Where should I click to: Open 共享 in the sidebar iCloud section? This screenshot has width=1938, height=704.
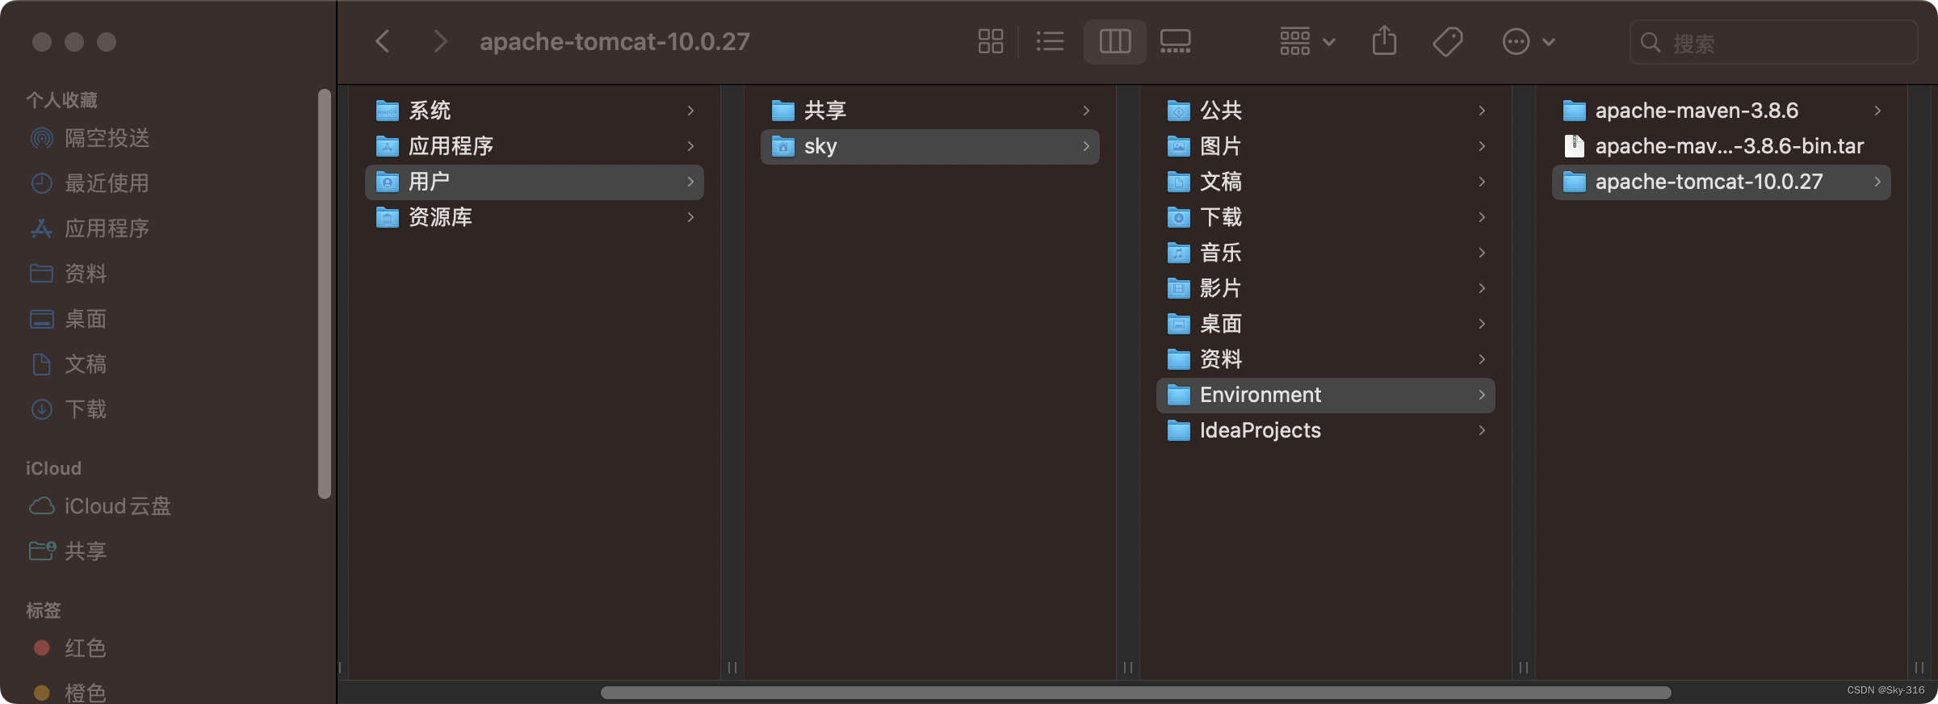point(86,551)
